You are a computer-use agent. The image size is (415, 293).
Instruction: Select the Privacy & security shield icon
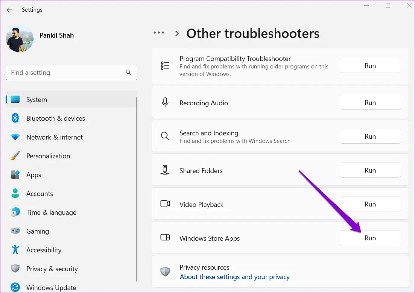[15, 269]
